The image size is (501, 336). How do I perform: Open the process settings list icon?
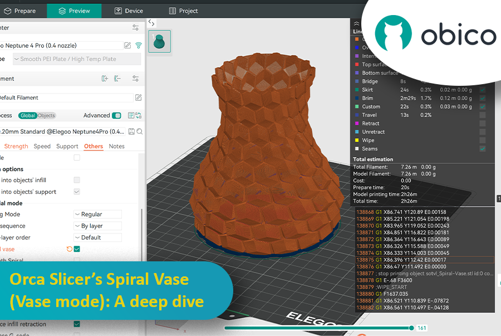point(131,115)
